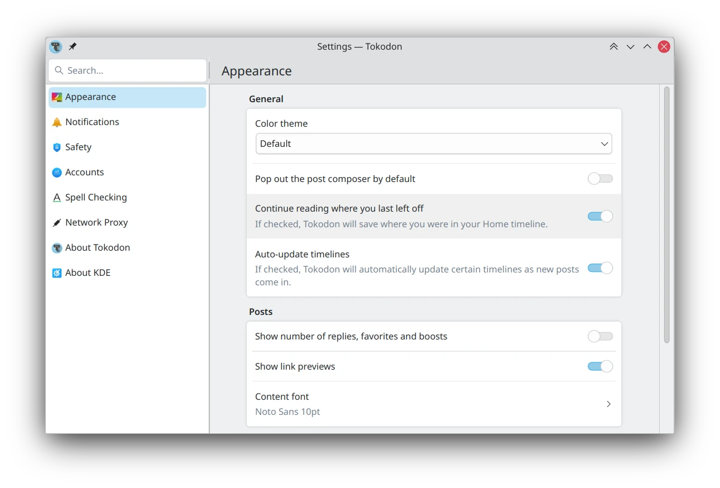The width and height of the screenshot is (720, 488).
Task: Click the Auto-update timelines description text
Action: [417, 275]
